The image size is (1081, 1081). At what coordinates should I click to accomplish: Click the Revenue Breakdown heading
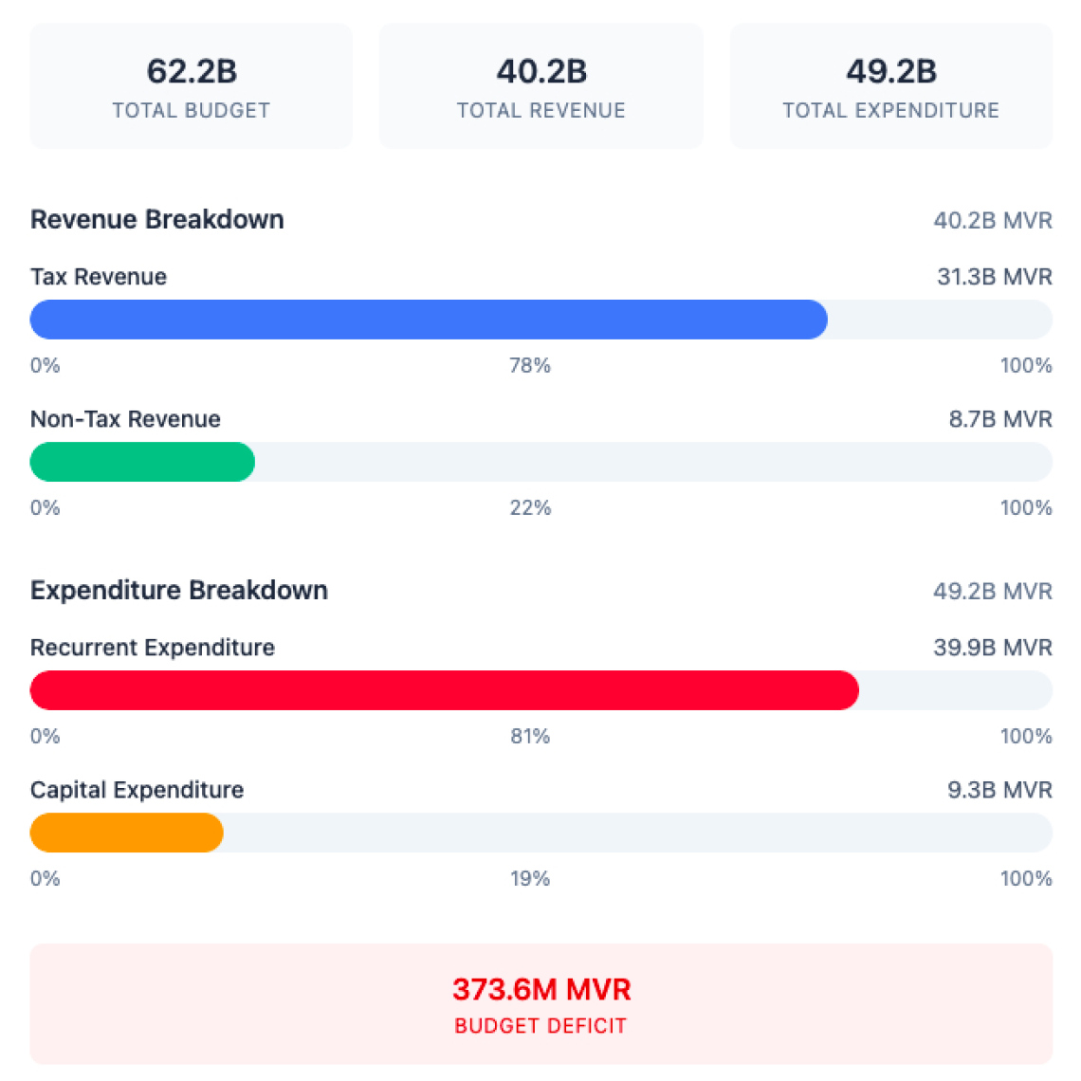157,219
